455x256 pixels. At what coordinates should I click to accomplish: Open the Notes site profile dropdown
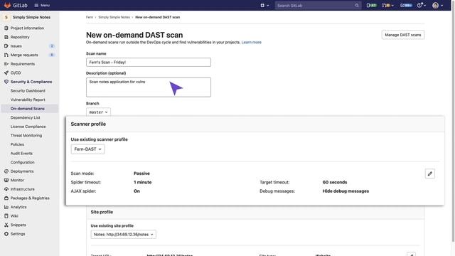coord(123,234)
